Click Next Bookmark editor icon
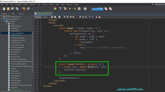The width and height of the screenshot is (165, 92). point(83,17)
